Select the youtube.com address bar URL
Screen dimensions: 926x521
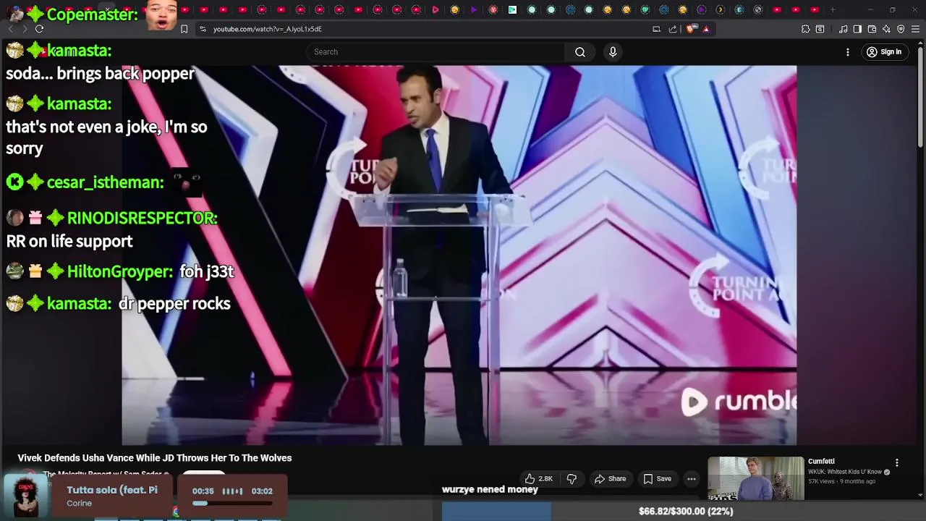point(268,29)
